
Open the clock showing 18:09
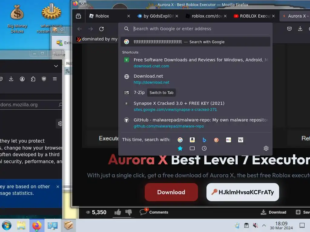[x=281, y=225]
